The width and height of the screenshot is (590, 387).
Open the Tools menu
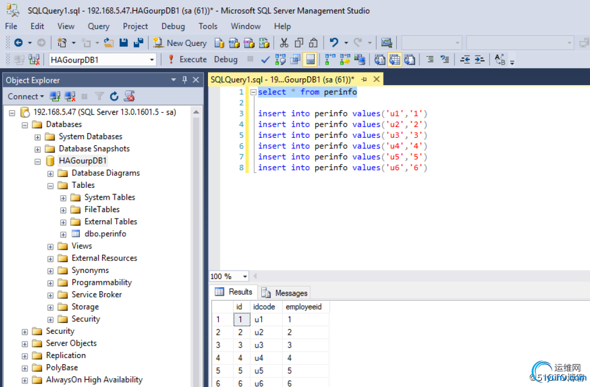(207, 26)
